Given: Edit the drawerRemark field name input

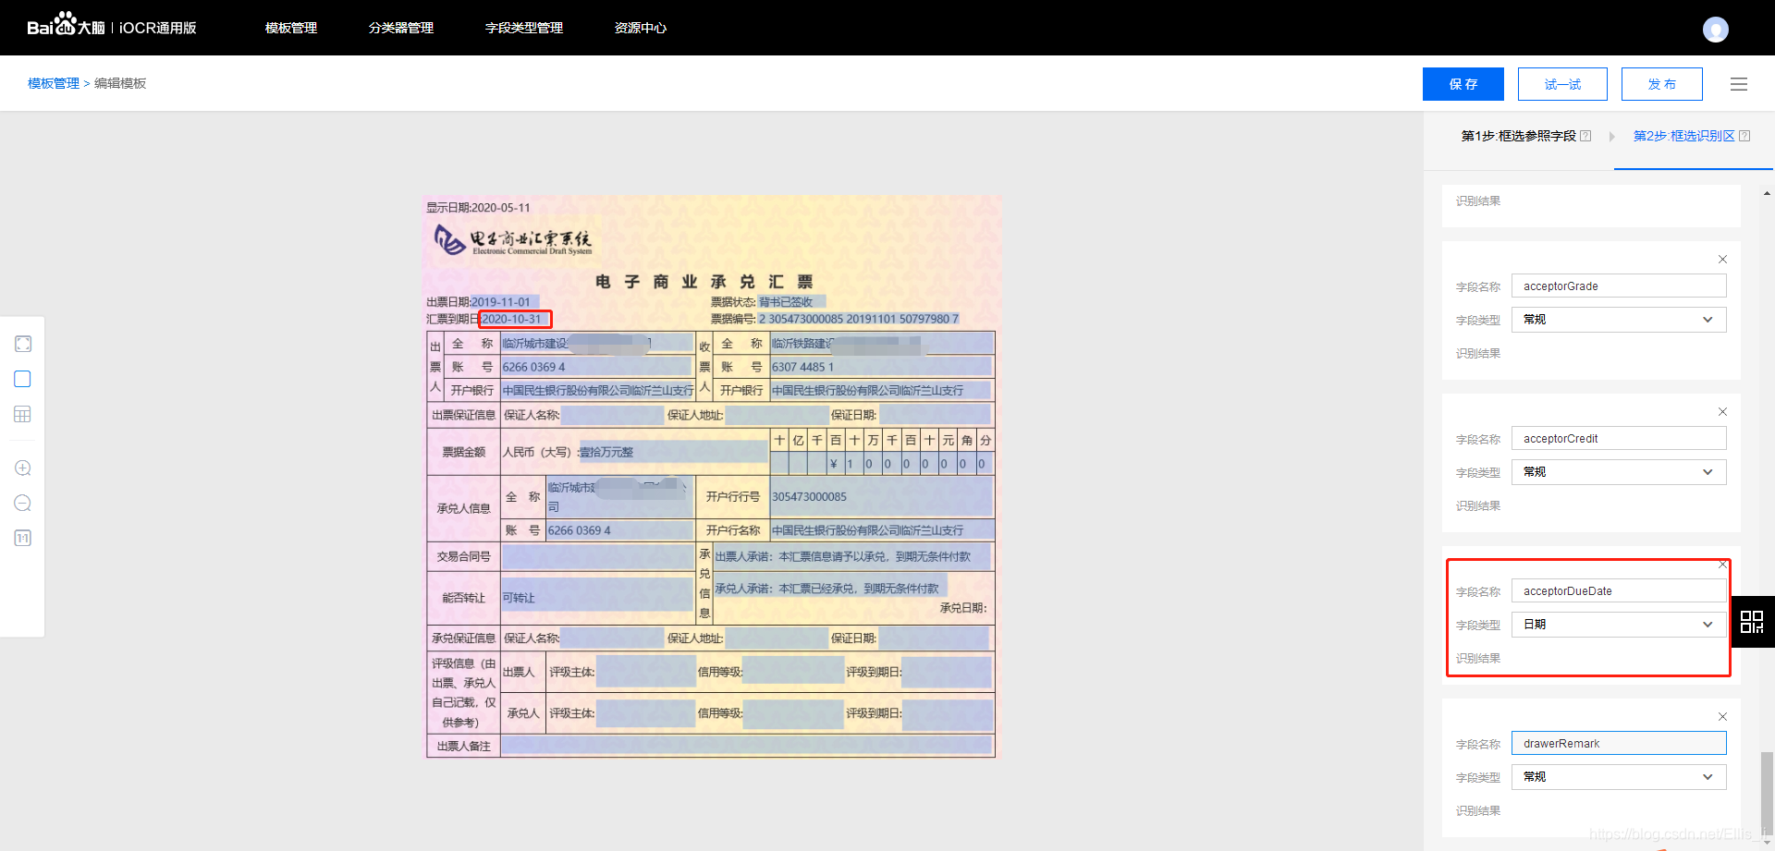Looking at the screenshot, I should (x=1619, y=744).
